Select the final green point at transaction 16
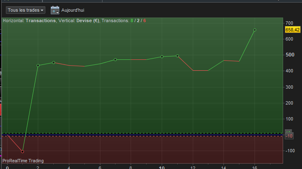Screen dimensions: 302x169 (x=255, y=30)
